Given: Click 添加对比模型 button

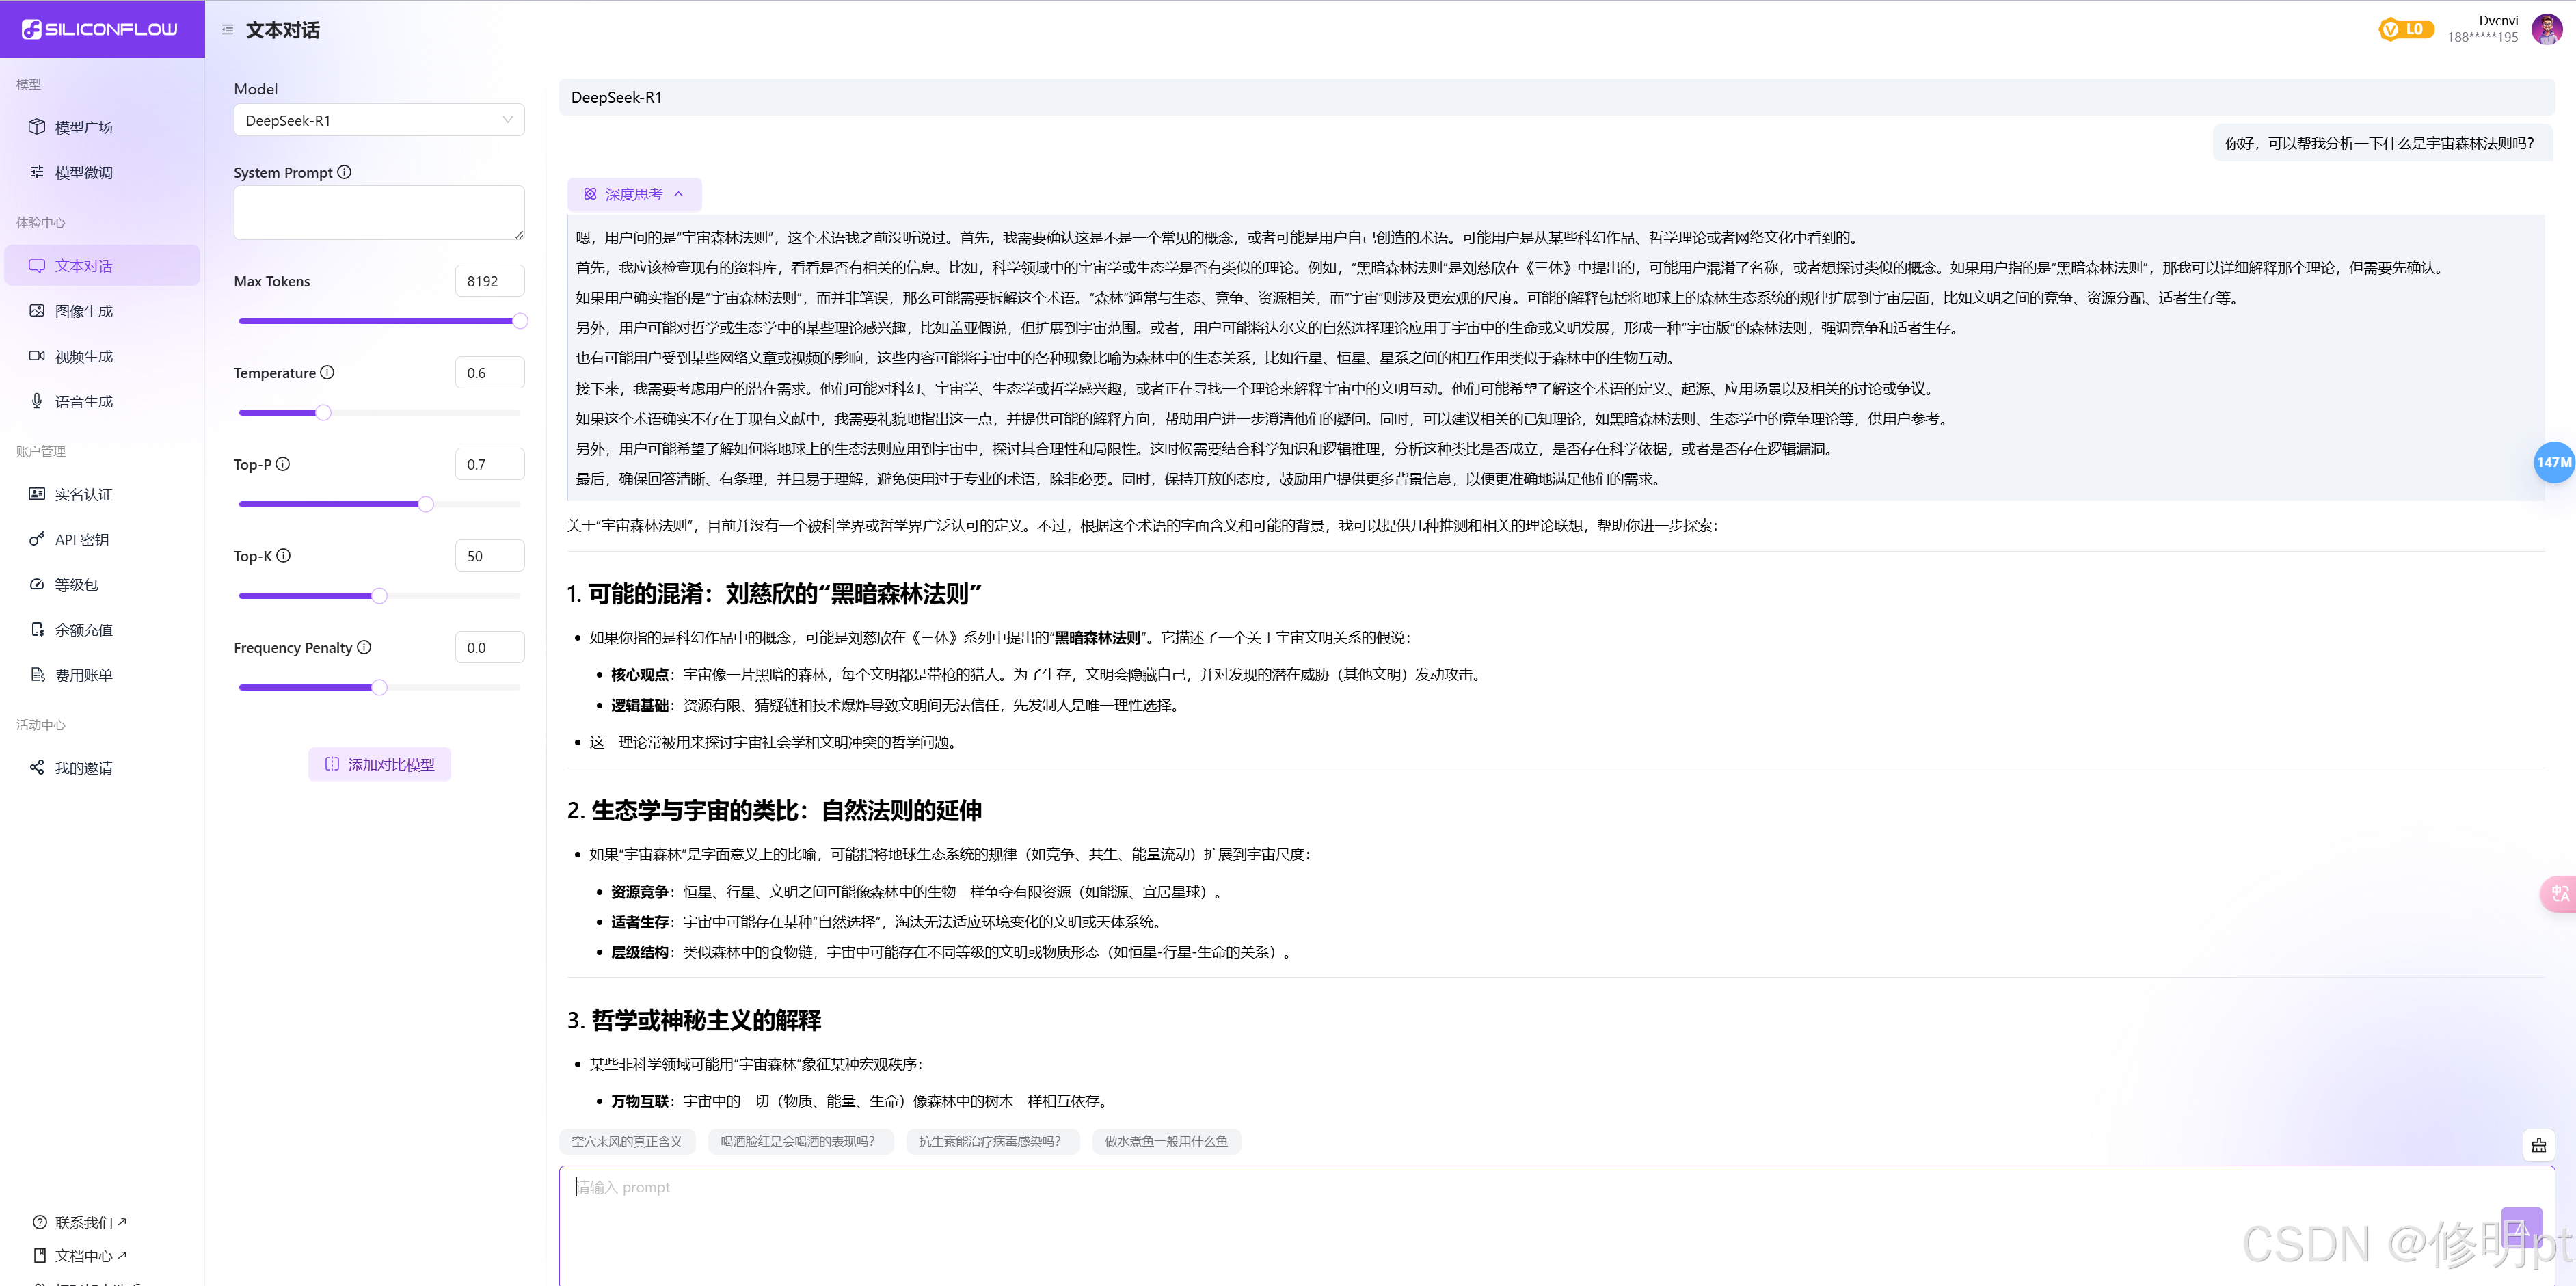Looking at the screenshot, I should pos(379,764).
